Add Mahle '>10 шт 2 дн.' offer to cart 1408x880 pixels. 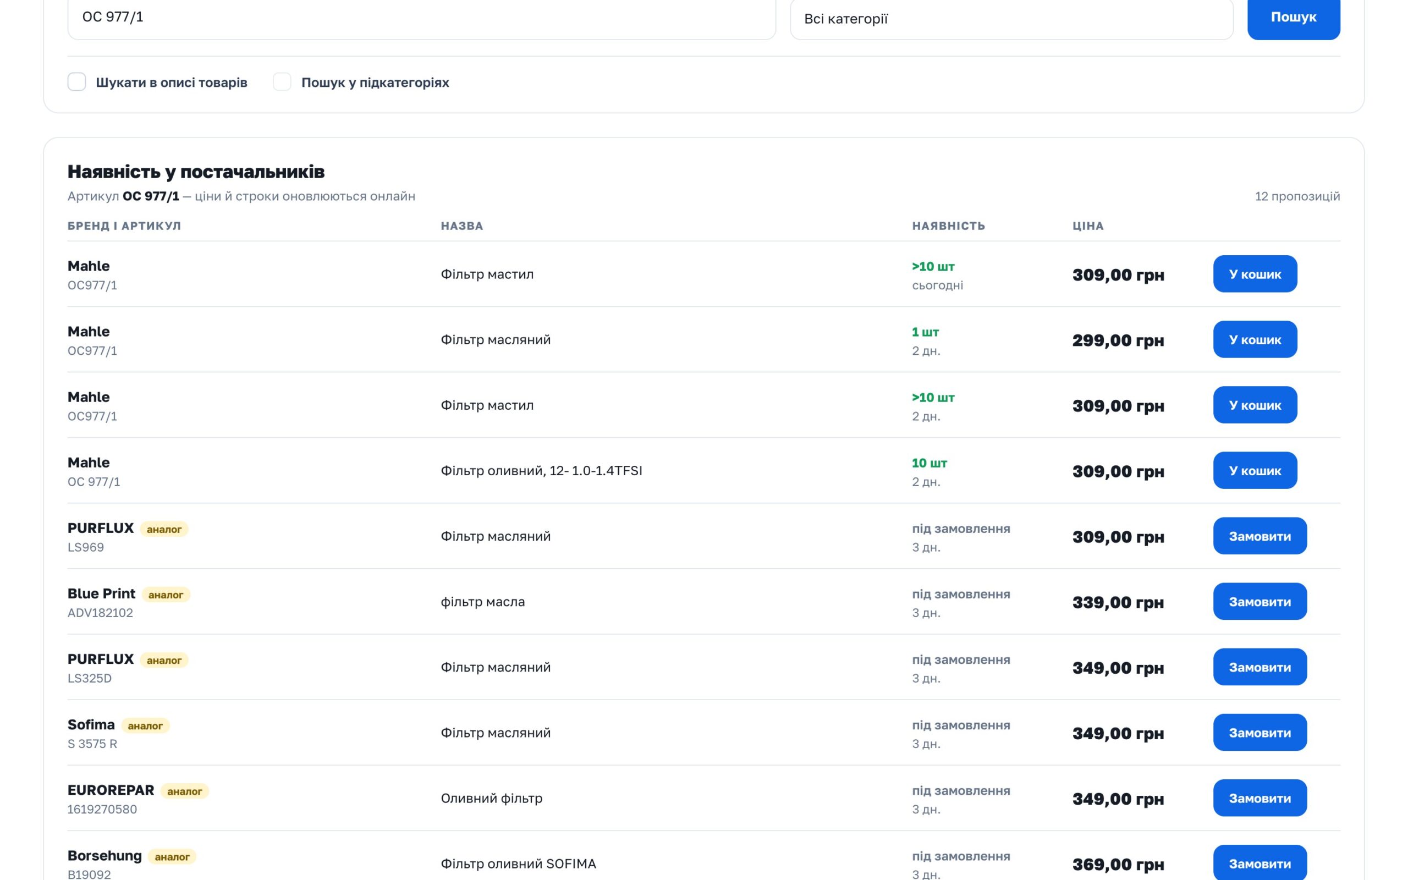pos(1255,405)
